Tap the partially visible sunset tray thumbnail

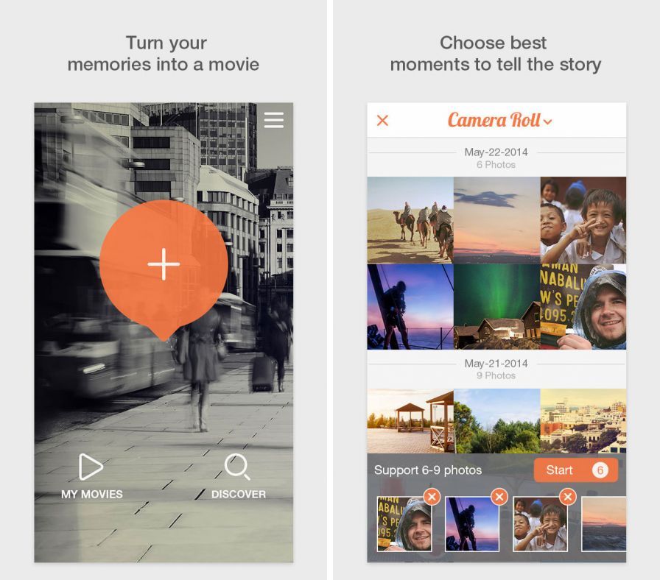pos(604,524)
